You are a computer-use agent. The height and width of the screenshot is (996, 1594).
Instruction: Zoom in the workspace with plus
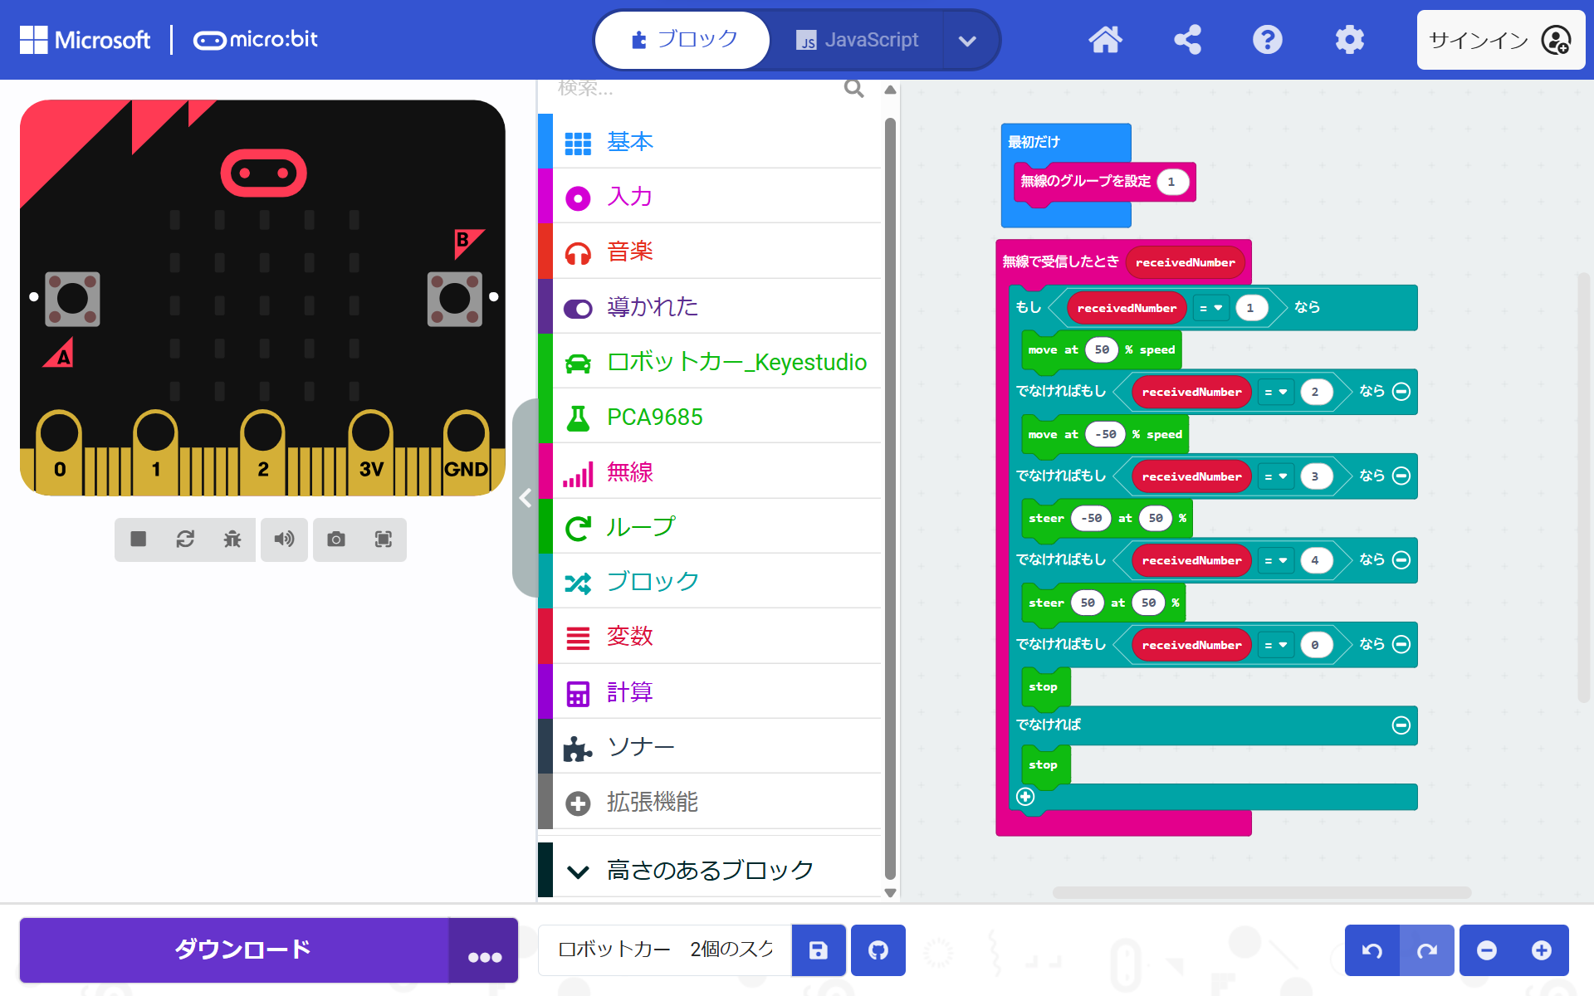pos(1541,950)
